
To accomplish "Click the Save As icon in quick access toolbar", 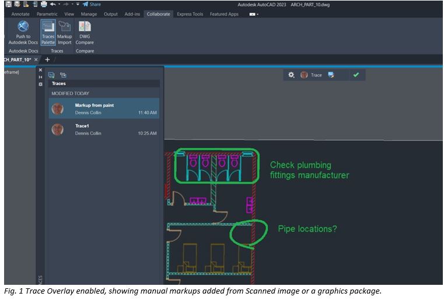I will [18, 4].
